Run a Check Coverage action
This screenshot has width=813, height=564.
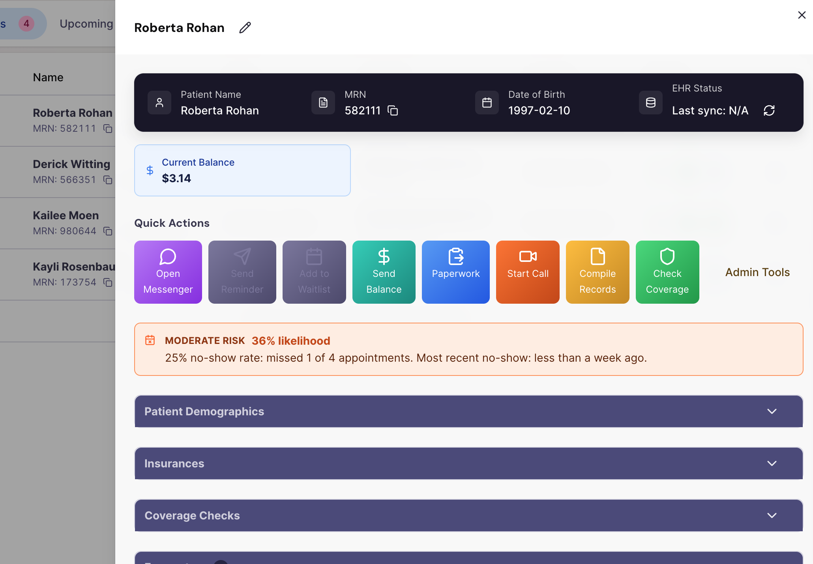point(667,272)
